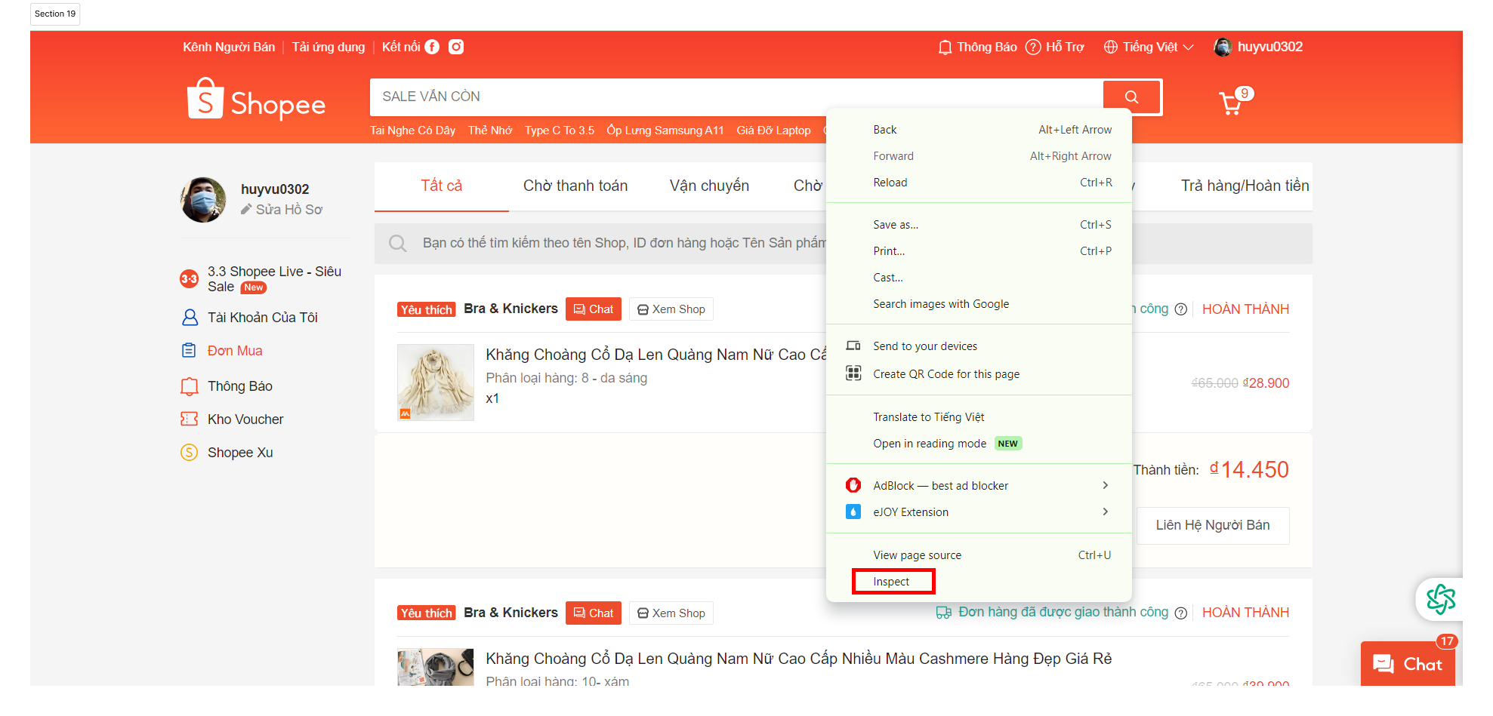The width and height of the screenshot is (1493, 716).
Task: Open Shopee's Instagram page icon
Action: click(x=456, y=47)
